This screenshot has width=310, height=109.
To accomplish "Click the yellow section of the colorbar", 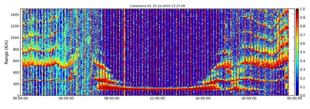I will click(297, 40).
